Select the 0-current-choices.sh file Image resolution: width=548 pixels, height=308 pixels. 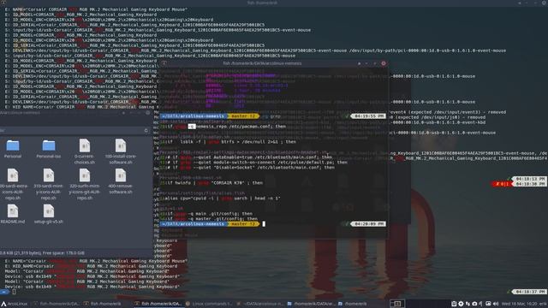pyautogui.click(x=85, y=152)
